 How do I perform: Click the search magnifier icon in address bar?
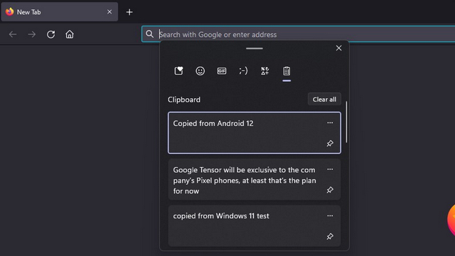[150, 34]
